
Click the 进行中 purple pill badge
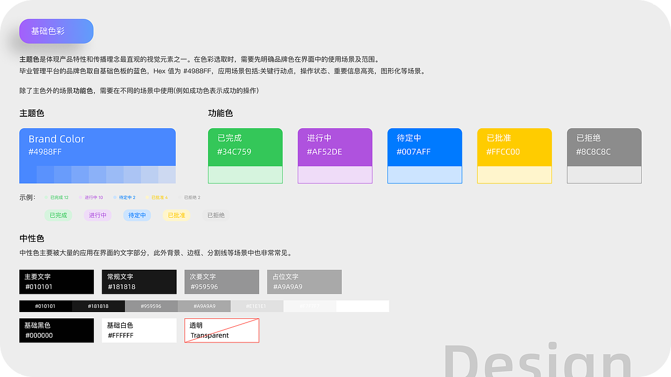click(98, 215)
